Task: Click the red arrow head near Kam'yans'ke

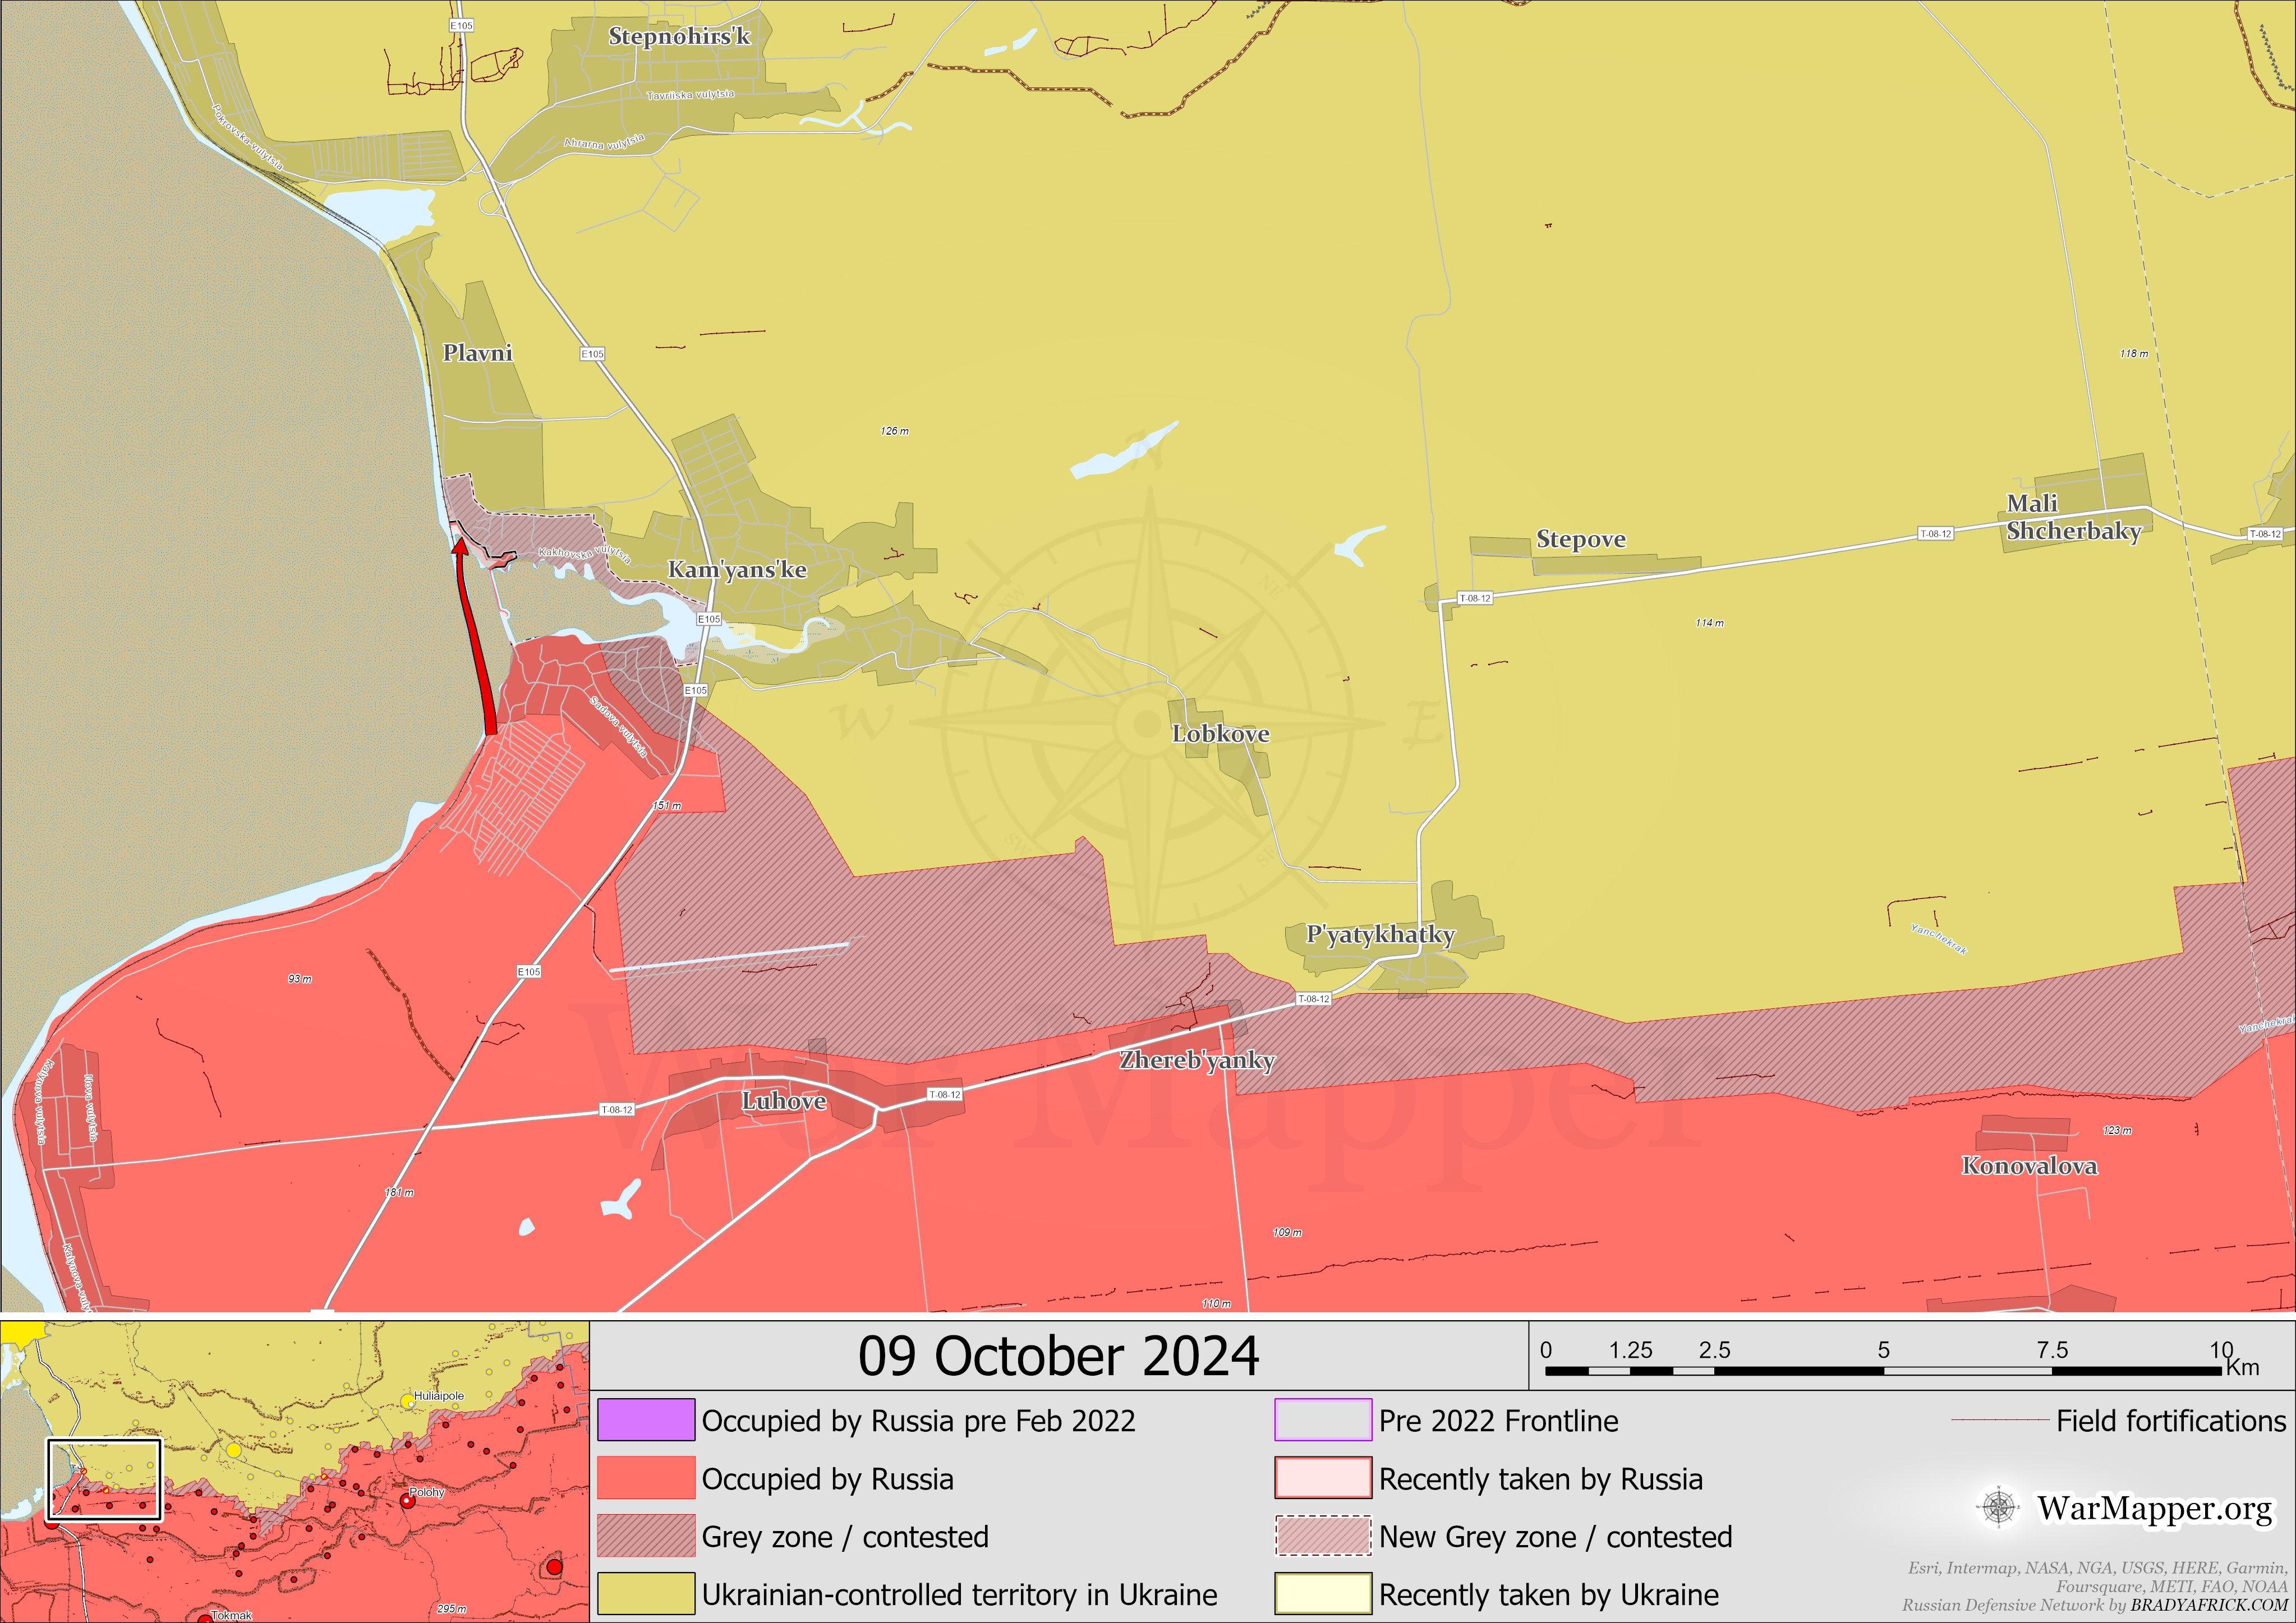Action: pyautogui.click(x=461, y=547)
